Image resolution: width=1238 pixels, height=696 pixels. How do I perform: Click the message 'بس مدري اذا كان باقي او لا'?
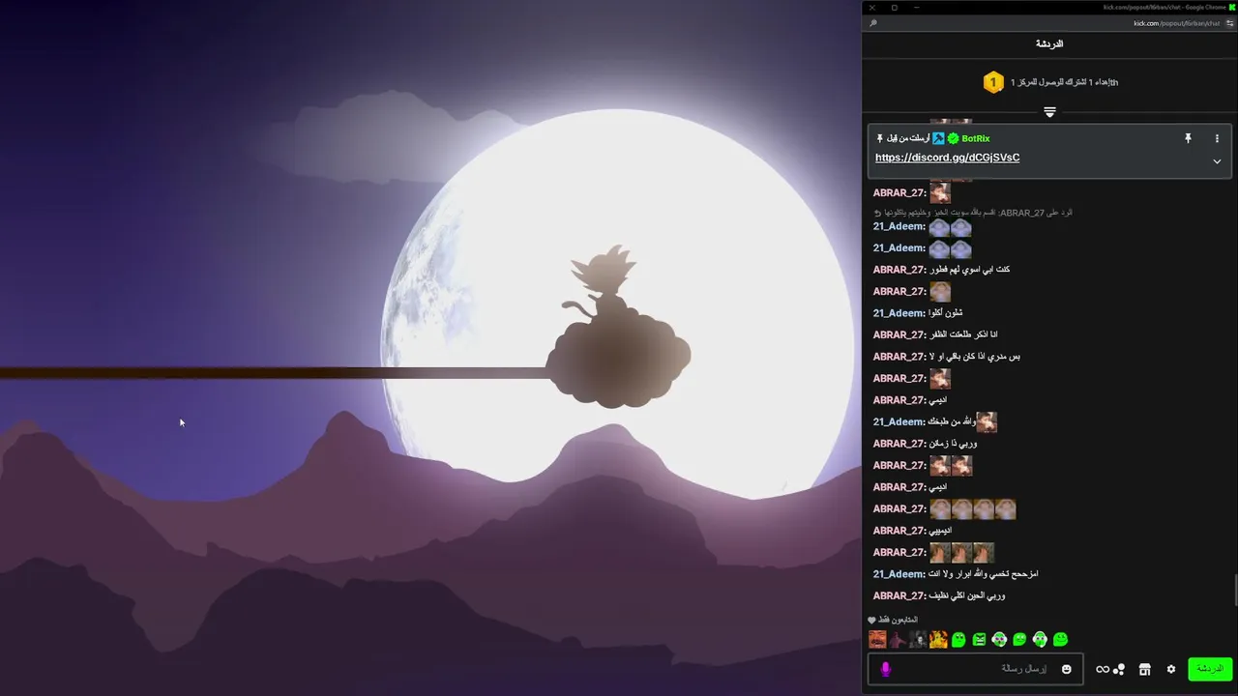tap(974, 357)
